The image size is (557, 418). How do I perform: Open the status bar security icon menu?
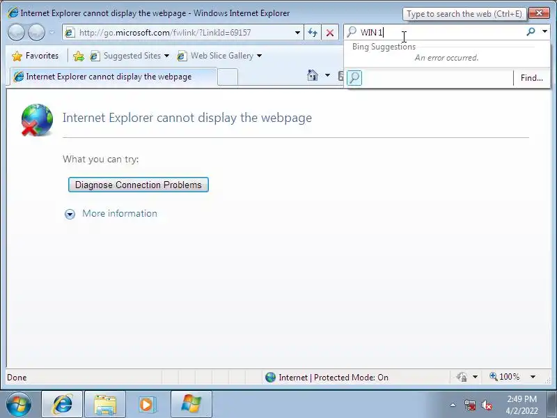point(462,377)
